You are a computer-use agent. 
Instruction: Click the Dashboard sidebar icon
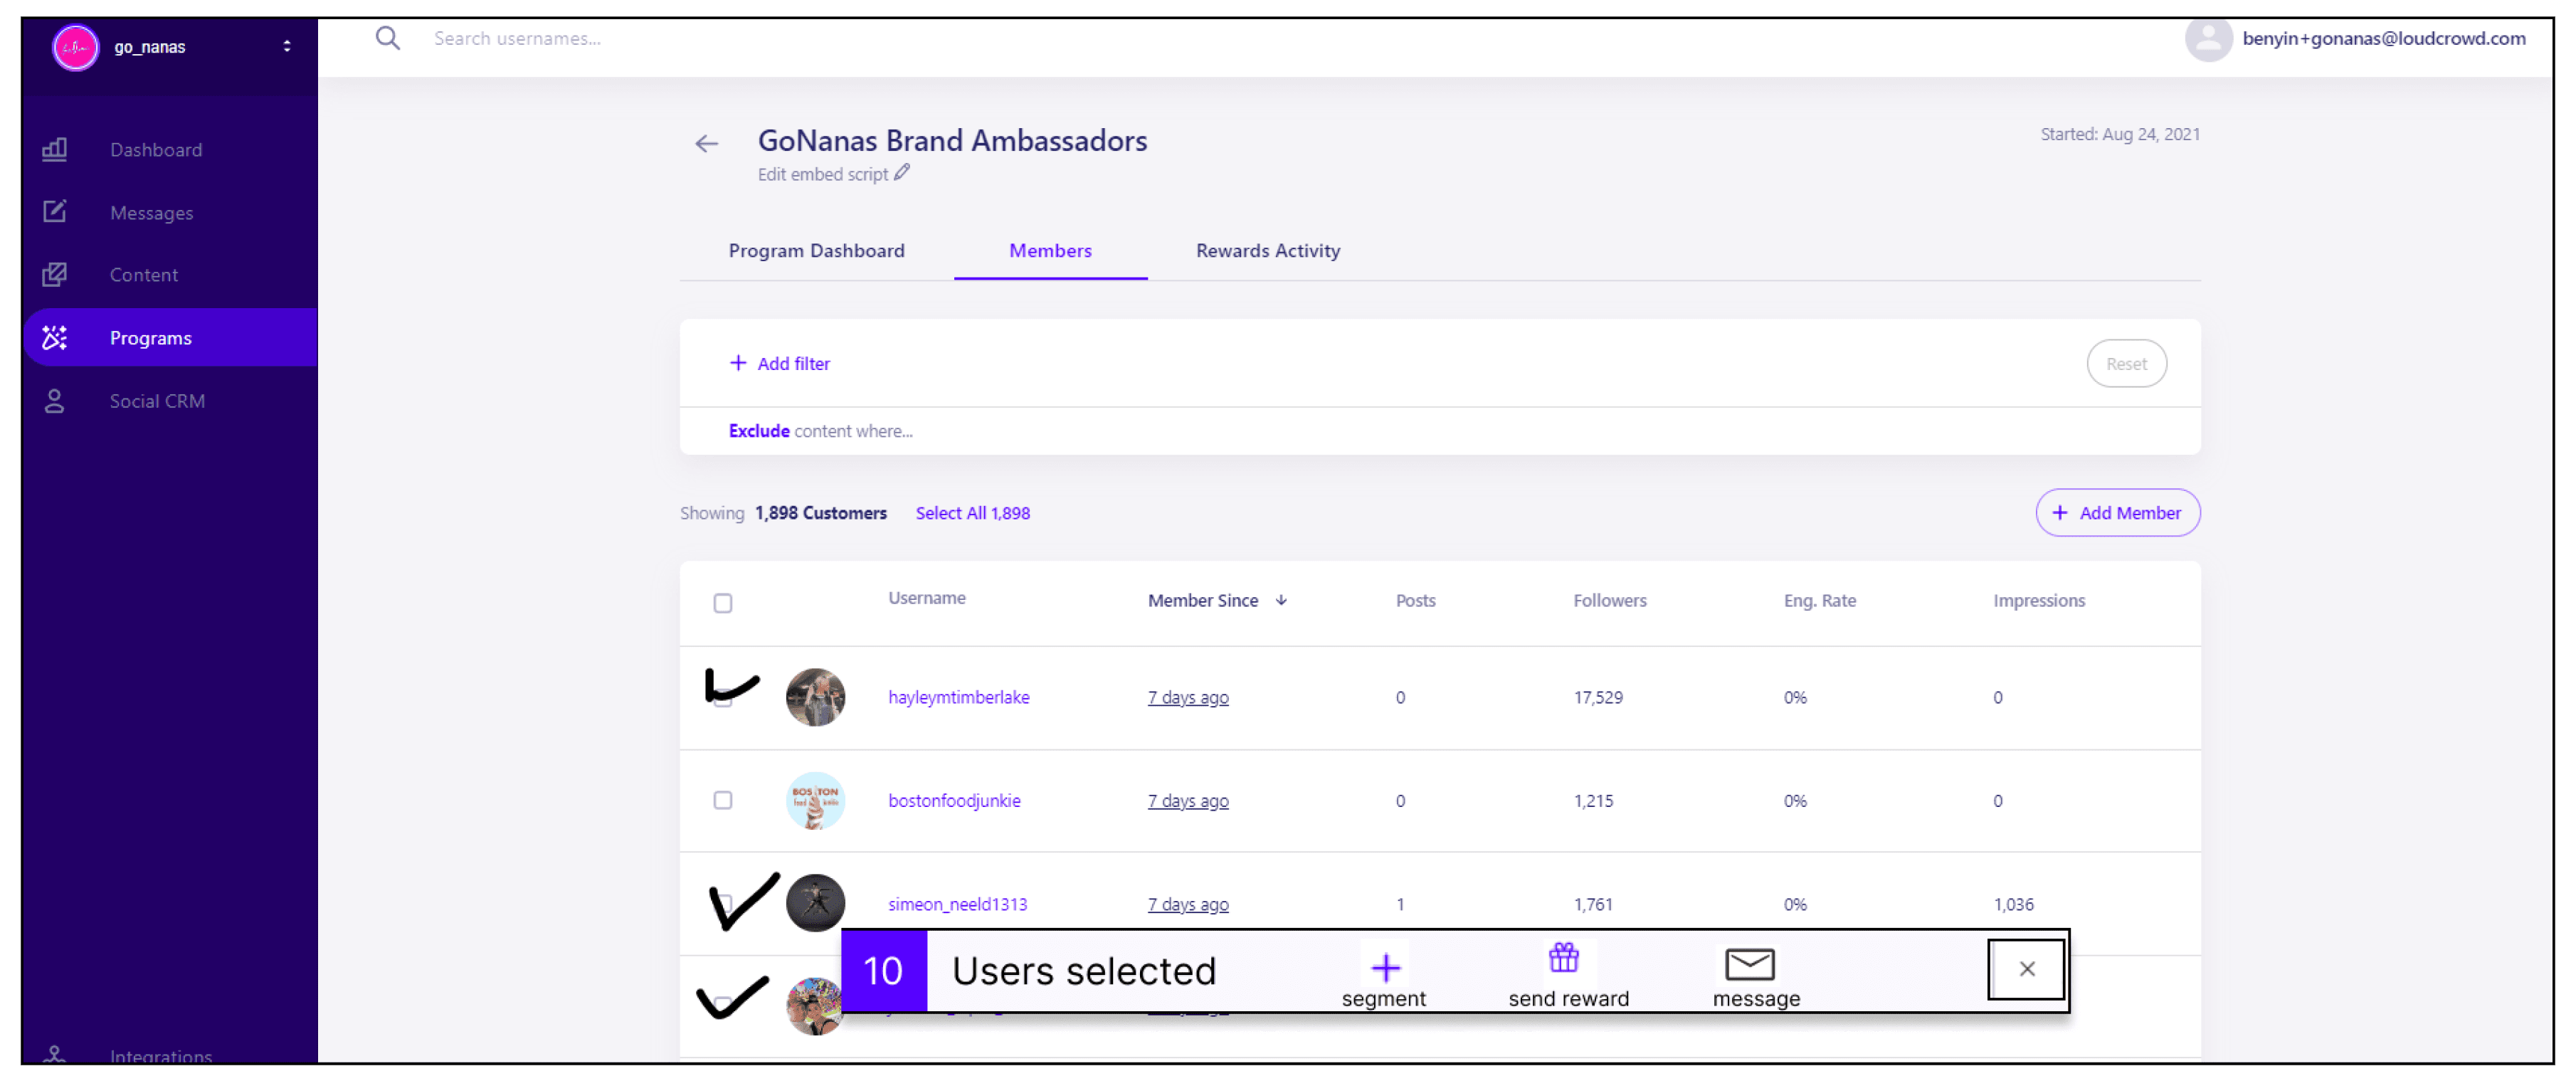[54, 150]
